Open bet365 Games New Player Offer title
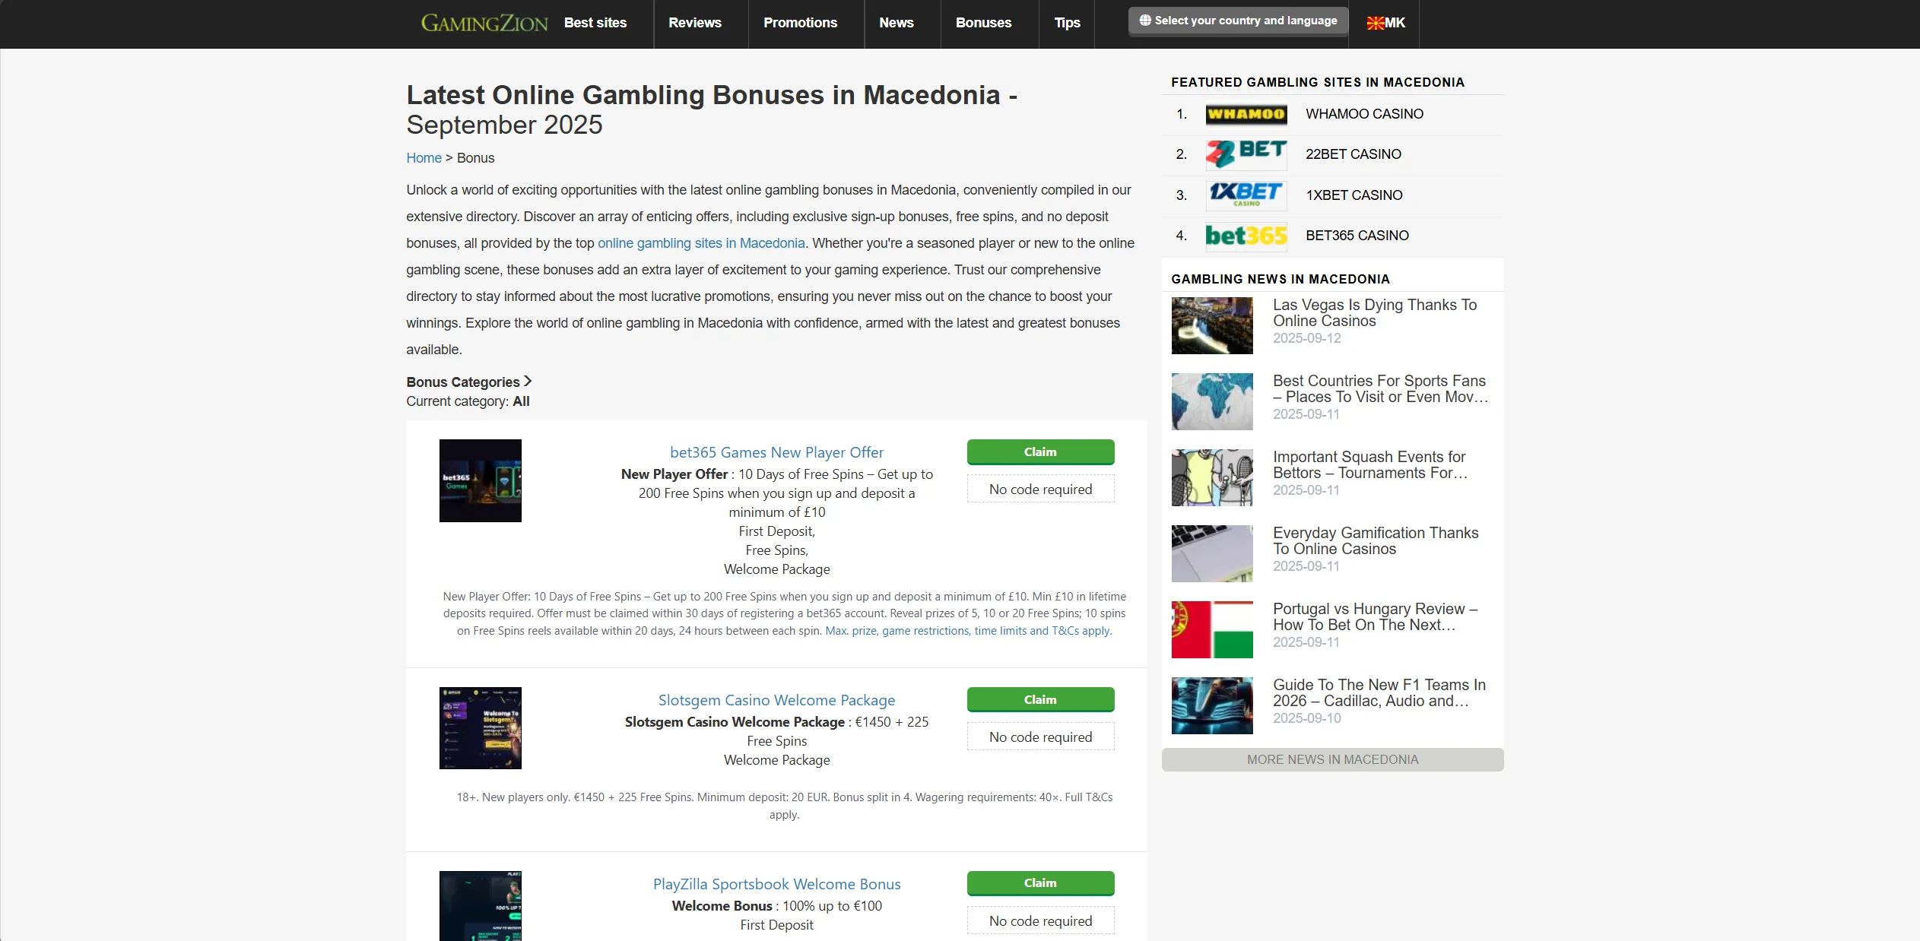This screenshot has width=1920, height=941. coord(776,452)
